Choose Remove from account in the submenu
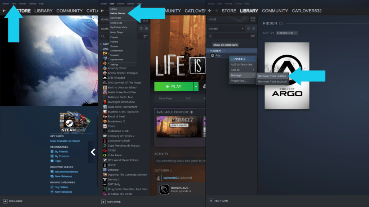The image size is (369, 207). [272, 82]
